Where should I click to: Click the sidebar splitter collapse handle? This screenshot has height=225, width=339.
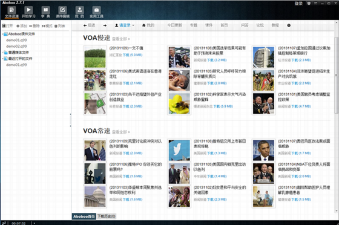[x=70, y=120]
